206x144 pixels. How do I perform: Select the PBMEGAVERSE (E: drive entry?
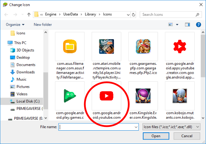point(25,118)
